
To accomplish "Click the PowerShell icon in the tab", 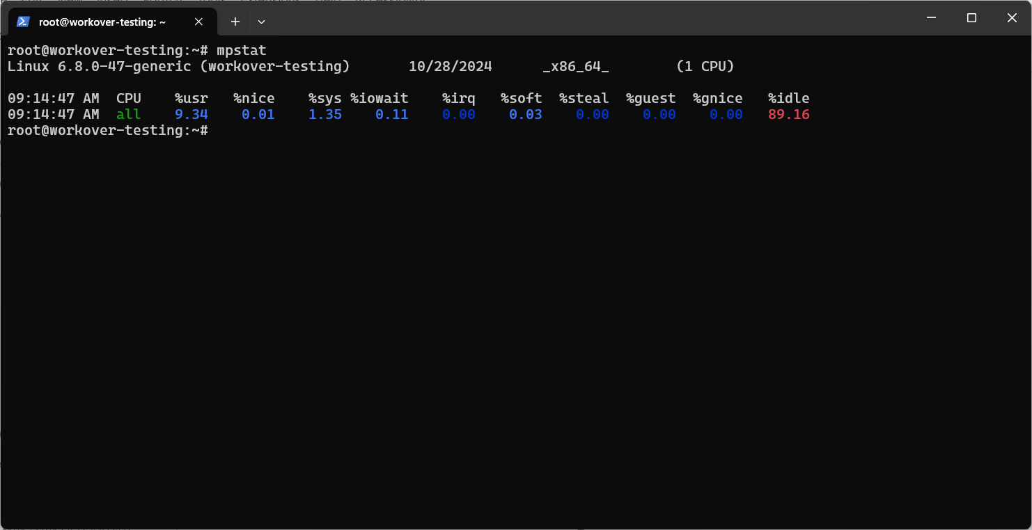I will [x=23, y=22].
